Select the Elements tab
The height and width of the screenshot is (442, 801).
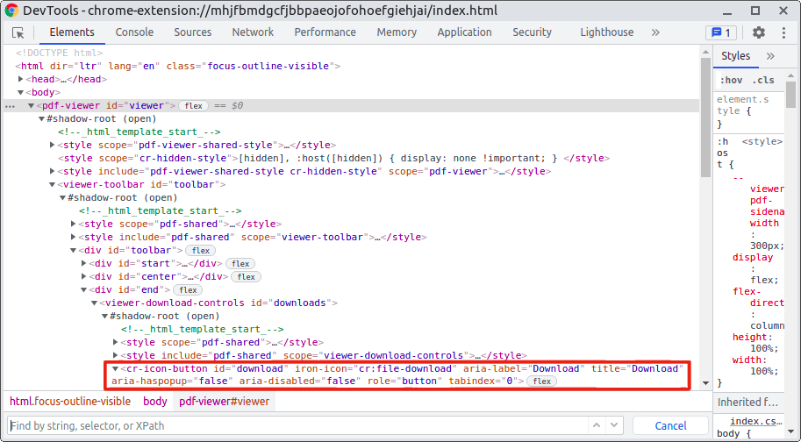(72, 32)
